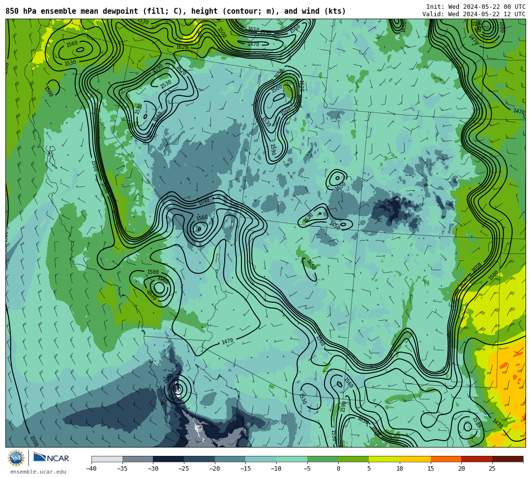
Task: Click the ensemble.ucar.edu text
Action: click(x=38, y=472)
